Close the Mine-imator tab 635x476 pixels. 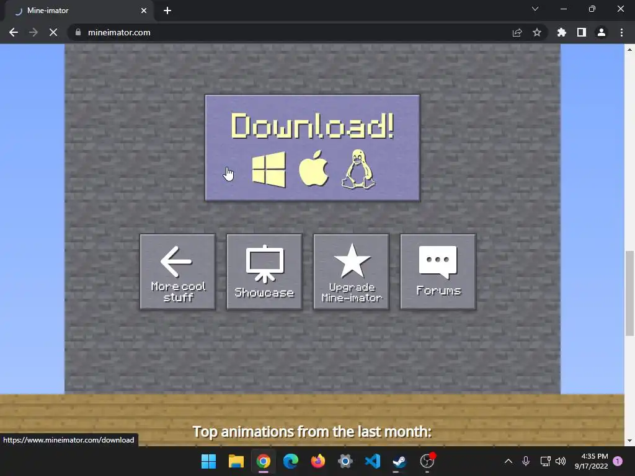click(x=144, y=11)
